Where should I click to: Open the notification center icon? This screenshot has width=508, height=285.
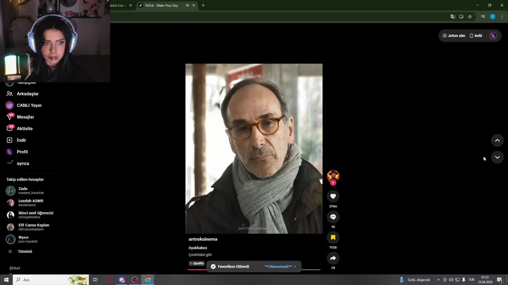point(499,280)
